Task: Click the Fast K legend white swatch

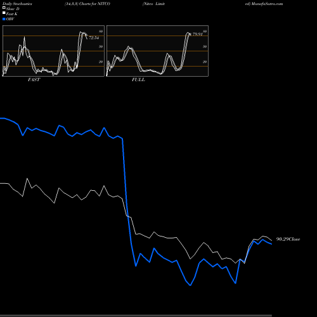Action: 4,13
